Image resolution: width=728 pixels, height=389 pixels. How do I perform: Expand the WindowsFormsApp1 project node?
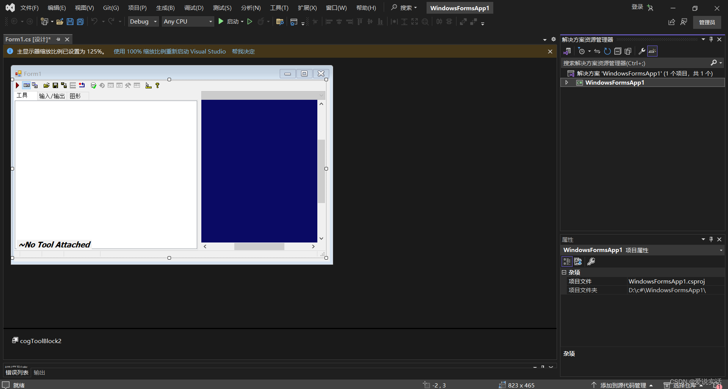pyautogui.click(x=566, y=82)
